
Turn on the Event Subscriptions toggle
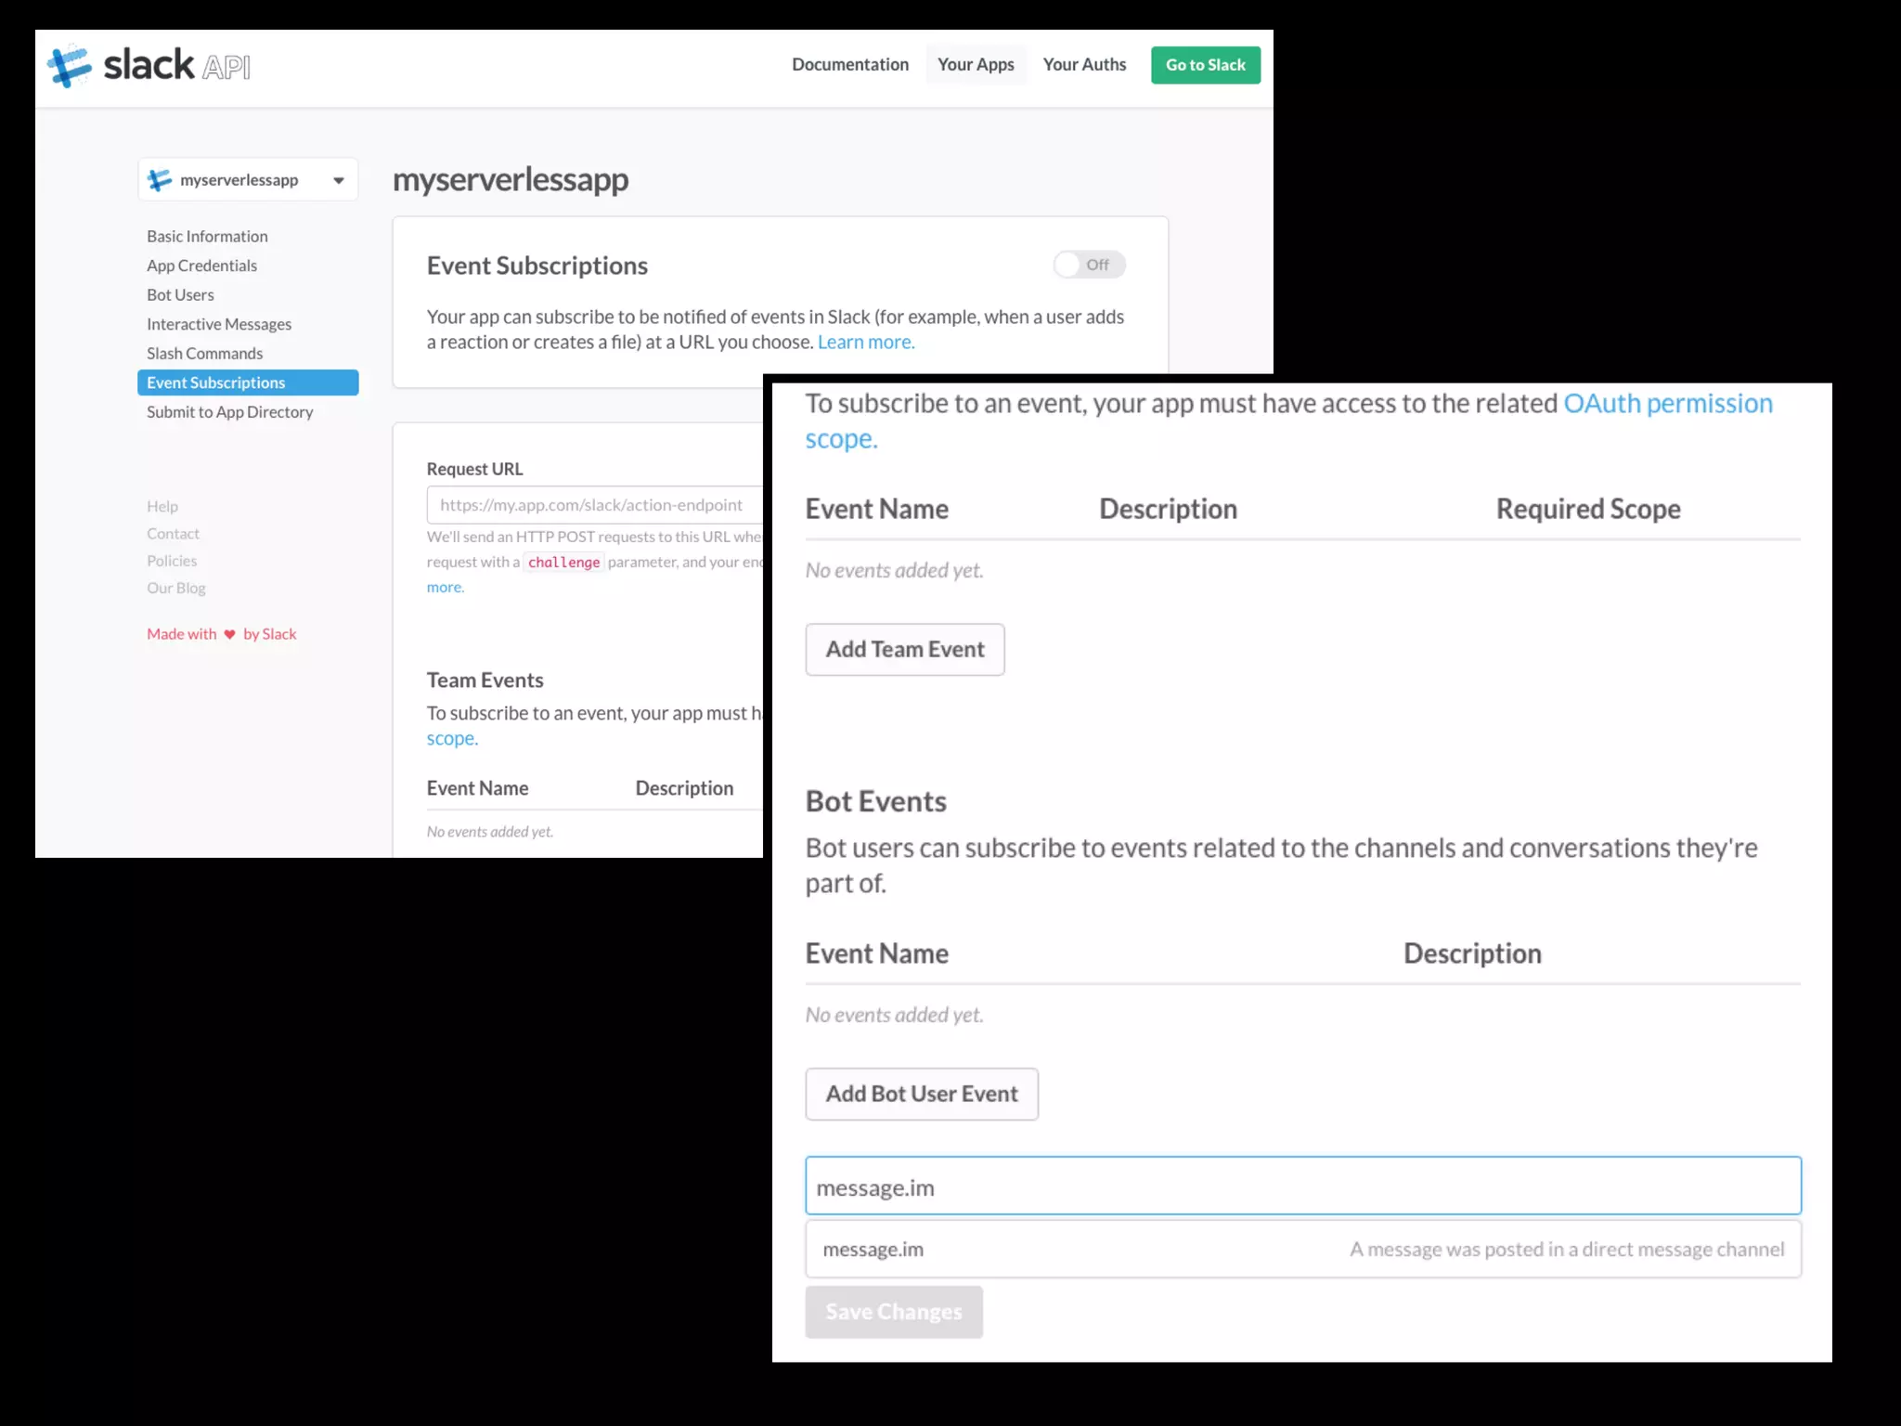[1089, 265]
